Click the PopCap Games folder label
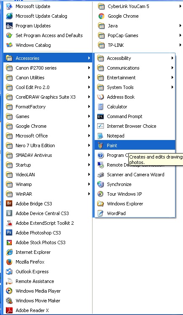The width and height of the screenshot is (183, 315). point(123,35)
